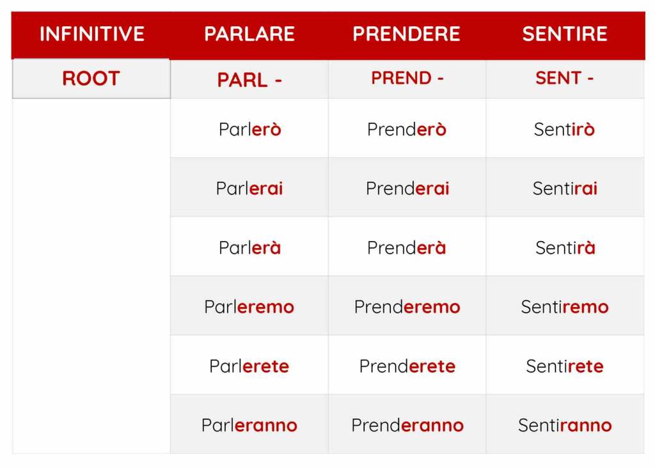Select the Sentiranno cell
The width and height of the screenshot is (655, 468).
click(565, 425)
